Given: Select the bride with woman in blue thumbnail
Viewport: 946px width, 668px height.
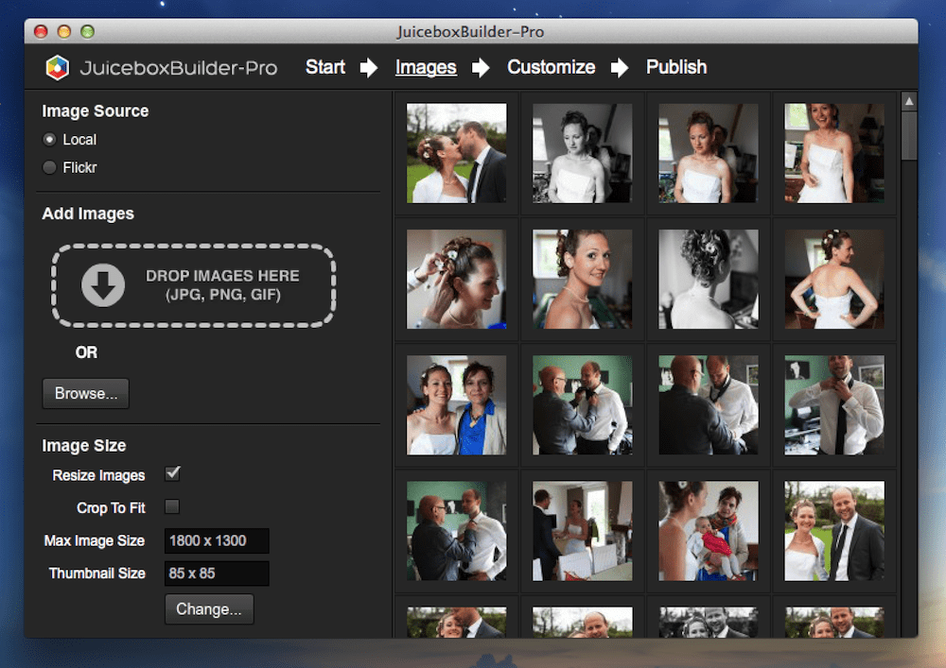Looking at the screenshot, I should [457, 404].
